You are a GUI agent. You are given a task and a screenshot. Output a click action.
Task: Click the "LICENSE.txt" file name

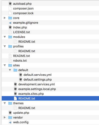(x=22, y=32)
